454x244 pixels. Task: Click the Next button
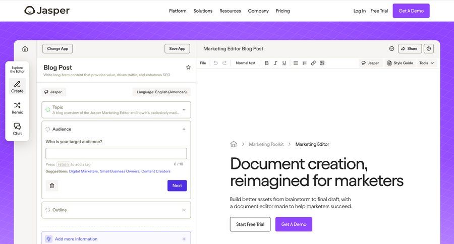tap(177, 186)
